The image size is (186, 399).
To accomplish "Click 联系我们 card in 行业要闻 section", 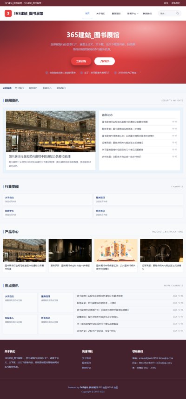I will [139, 213].
